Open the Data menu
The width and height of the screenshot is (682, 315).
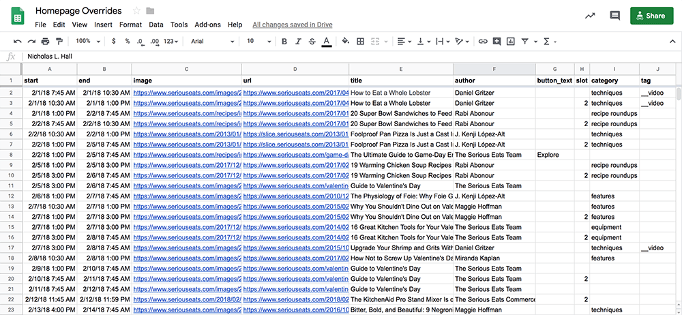[156, 25]
